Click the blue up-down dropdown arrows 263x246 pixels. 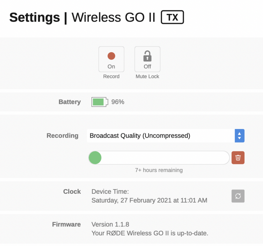coord(240,136)
